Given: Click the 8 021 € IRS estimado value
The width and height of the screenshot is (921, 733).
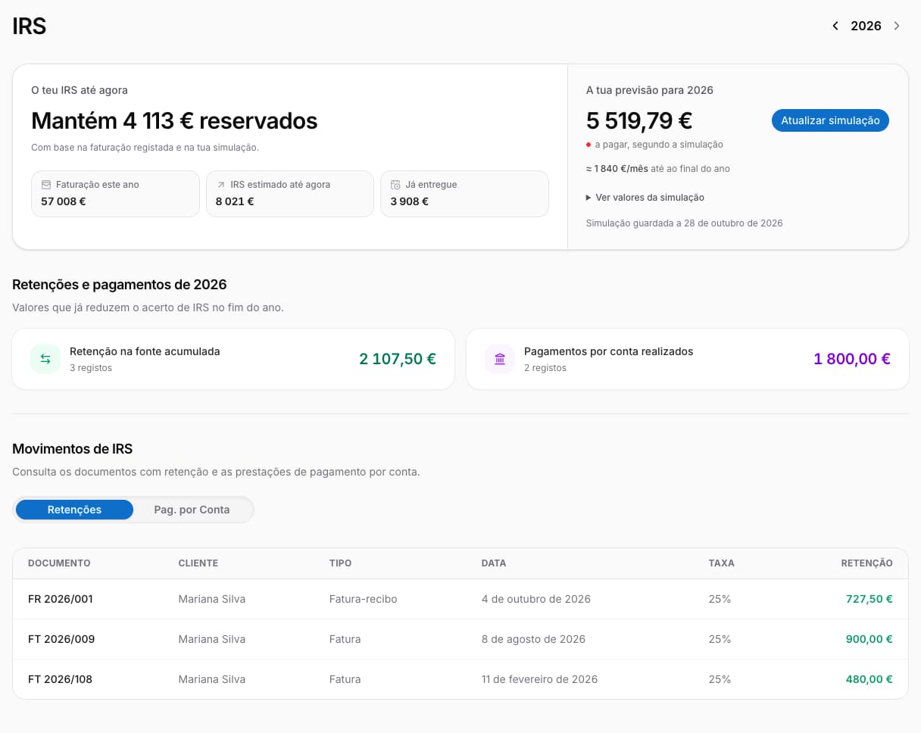Looking at the screenshot, I should tap(235, 201).
